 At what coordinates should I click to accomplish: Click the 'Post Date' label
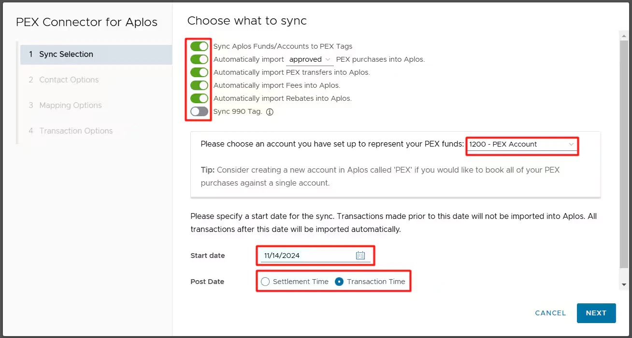pyautogui.click(x=207, y=282)
